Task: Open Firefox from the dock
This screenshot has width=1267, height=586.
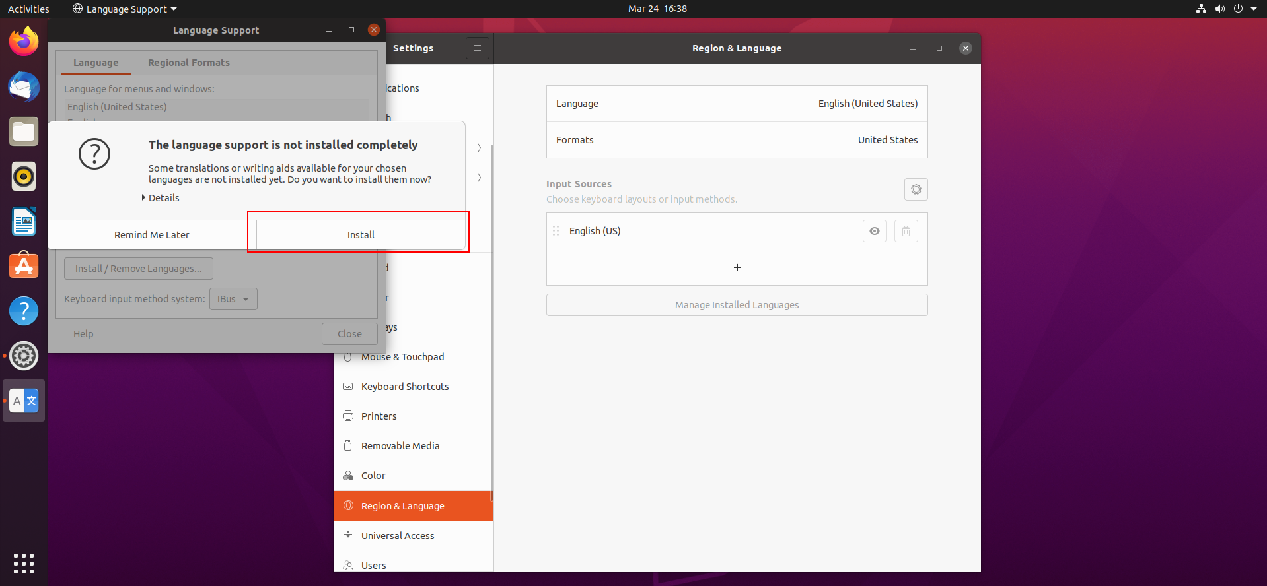Action: pos(24,42)
